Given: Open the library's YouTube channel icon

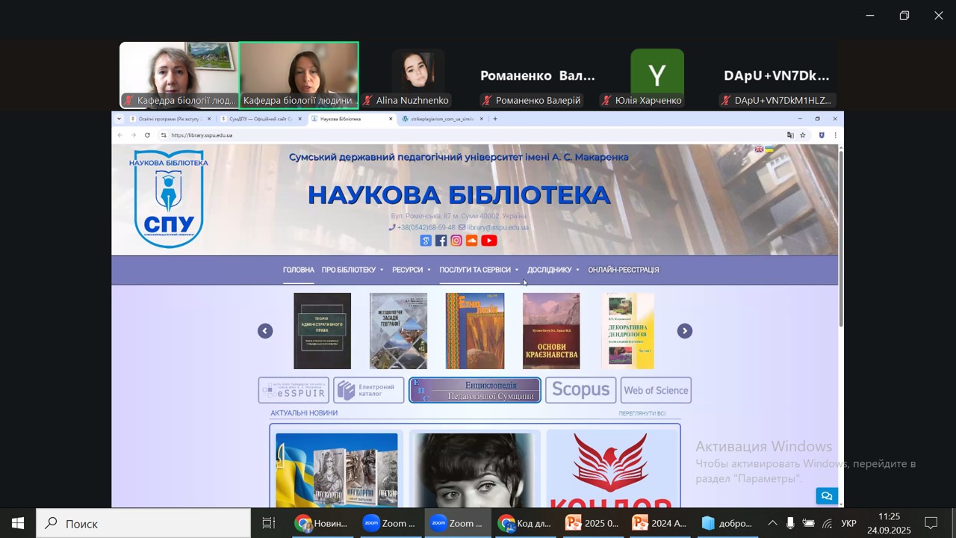Looking at the screenshot, I should (488, 241).
